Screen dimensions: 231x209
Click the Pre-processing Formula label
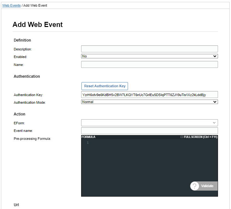[32, 139]
